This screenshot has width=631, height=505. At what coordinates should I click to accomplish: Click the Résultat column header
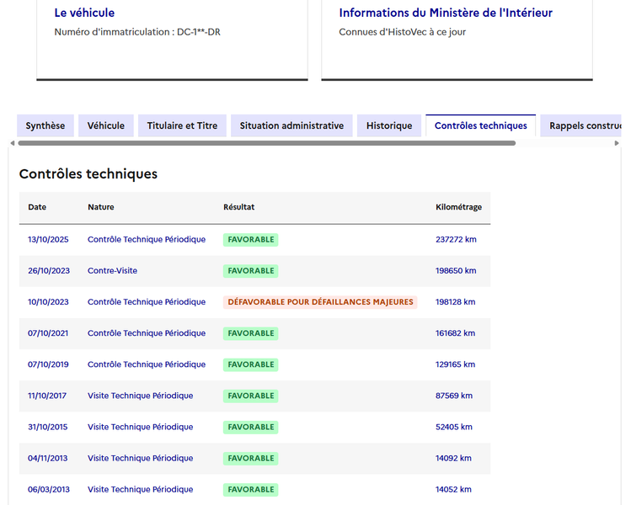(x=239, y=207)
